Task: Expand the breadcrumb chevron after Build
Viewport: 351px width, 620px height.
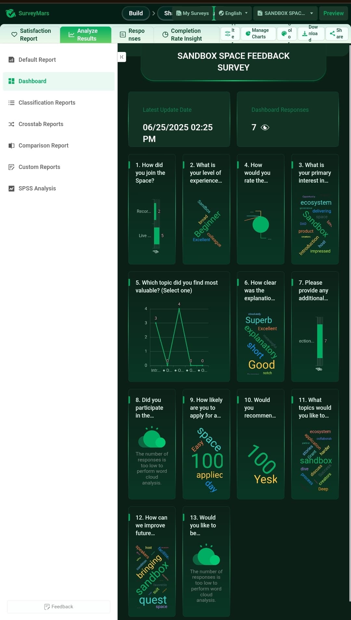Action: coord(153,13)
